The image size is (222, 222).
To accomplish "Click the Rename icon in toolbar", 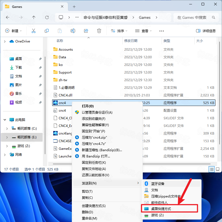I will 73,31.
